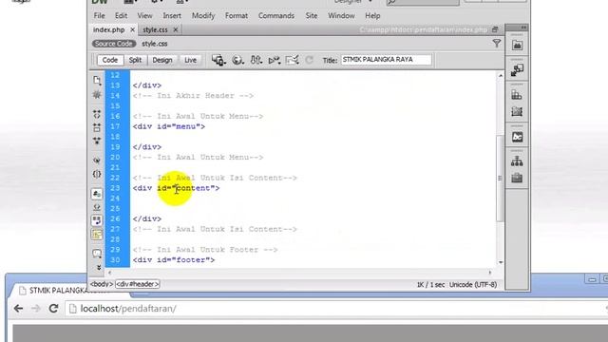Image resolution: width=608 pixels, height=342 pixels.
Task: Click the browser Back arrow
Action: tap(18, 309)
